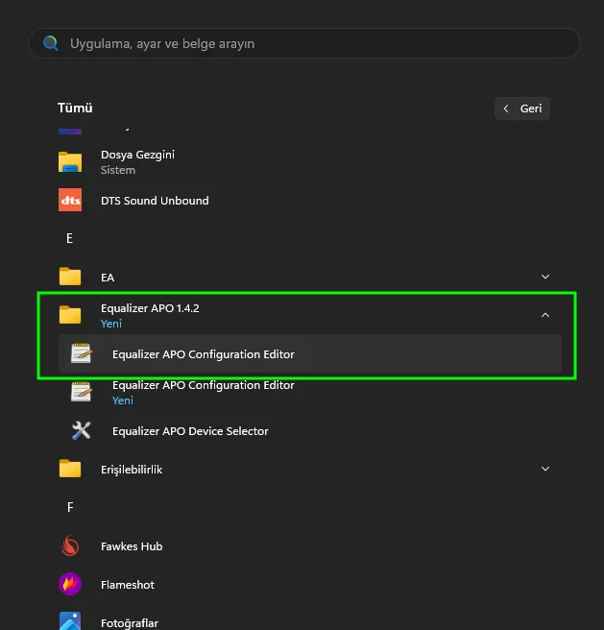Viewport: 604px width, 630px height.
Task: Click the Uygulama, ayar ve belge arayın search box
Action: click(x=304, y=43)
